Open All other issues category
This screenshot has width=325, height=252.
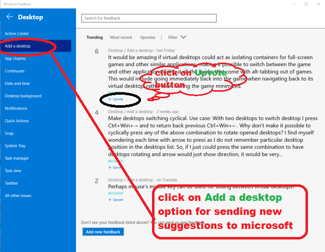coord(18,195)
